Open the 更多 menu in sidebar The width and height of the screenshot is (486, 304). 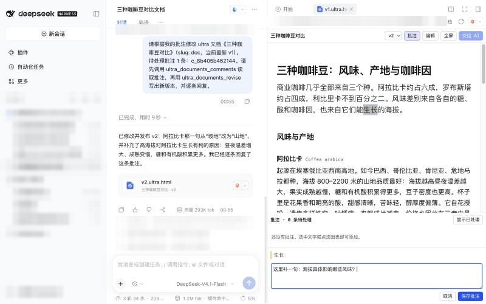pos(19,81)
